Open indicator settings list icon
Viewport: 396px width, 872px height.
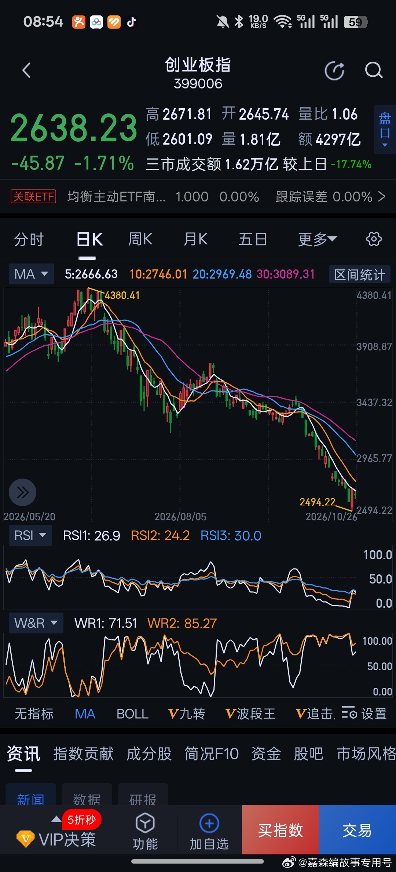(x=349, y=713)
